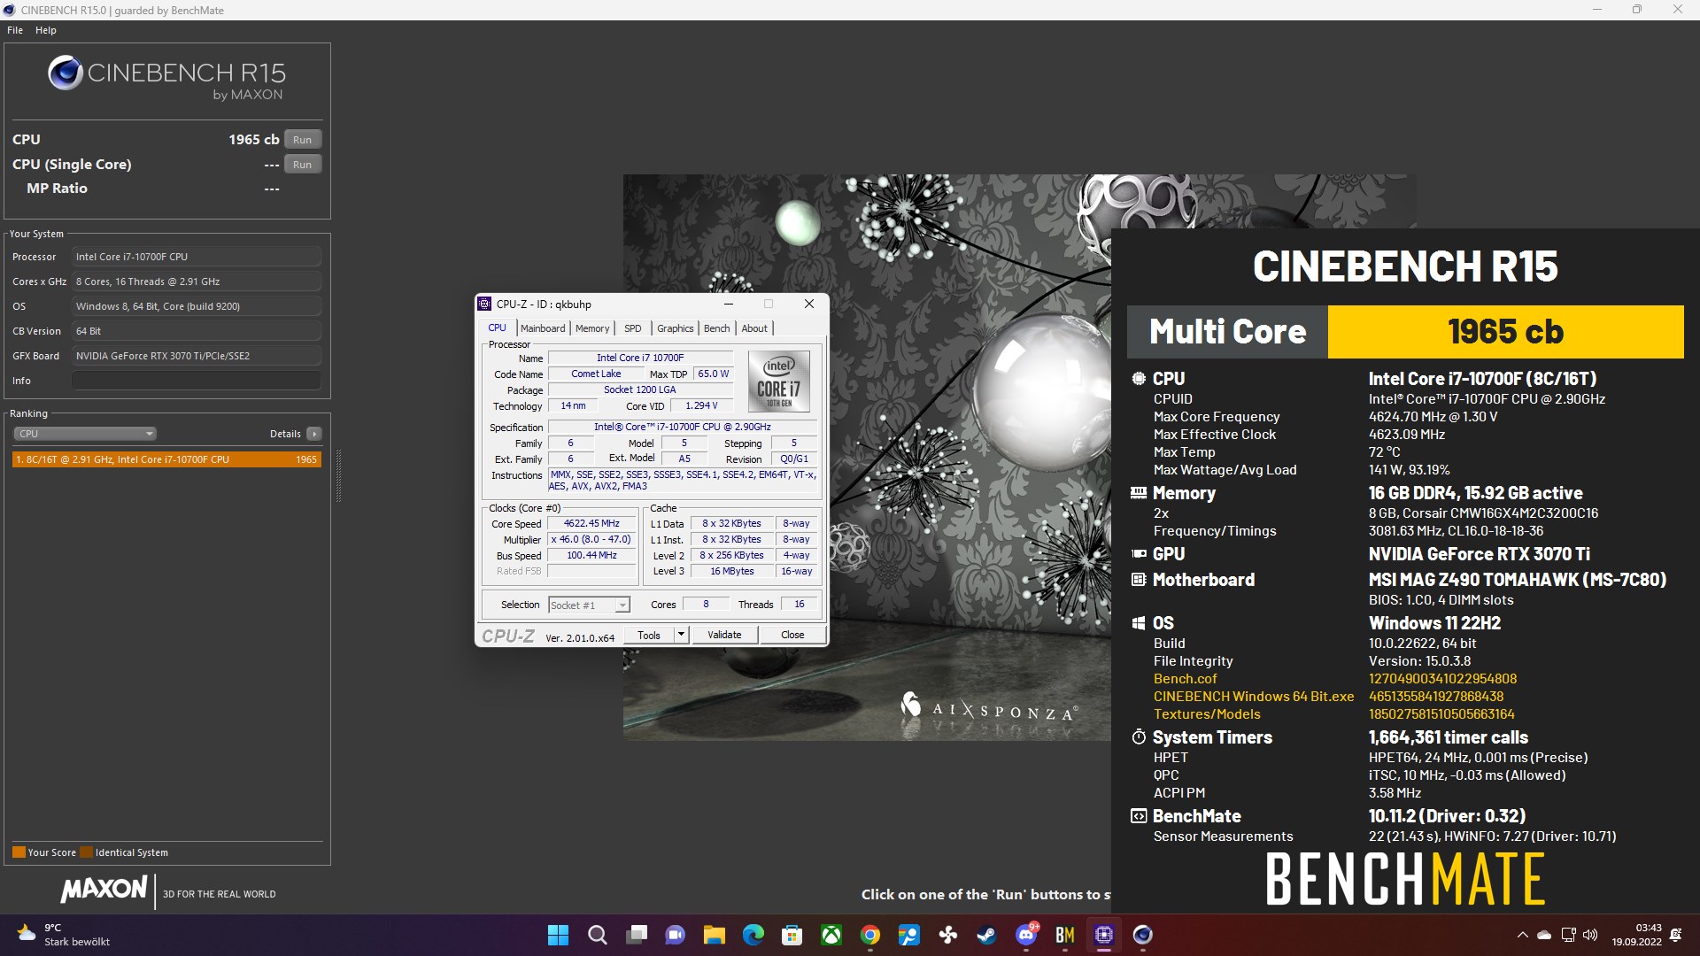The image size is (1700, 956).
Task: Open the SPD tab in CPU-Z
Action: point(632,328)
